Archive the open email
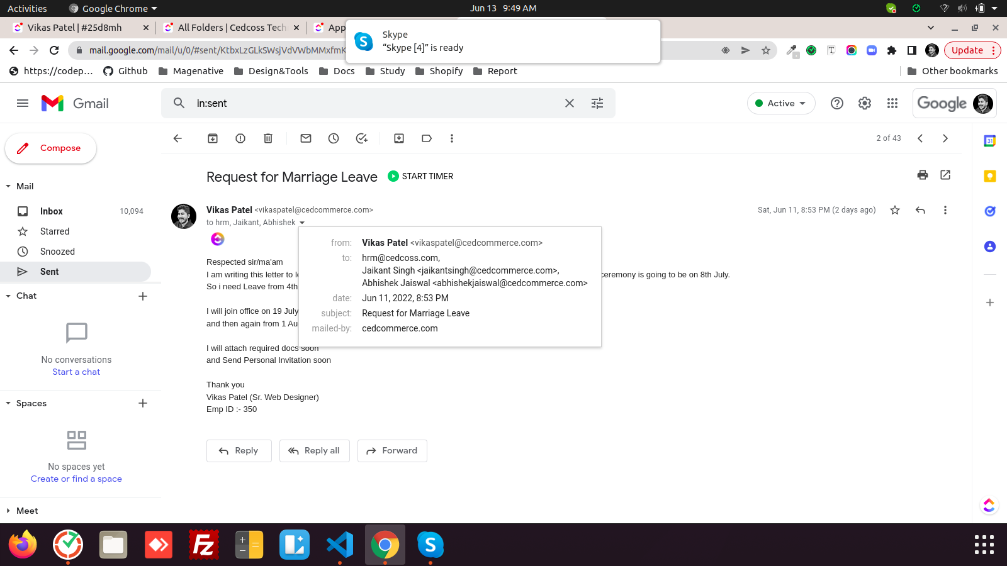 pos(213,138)
